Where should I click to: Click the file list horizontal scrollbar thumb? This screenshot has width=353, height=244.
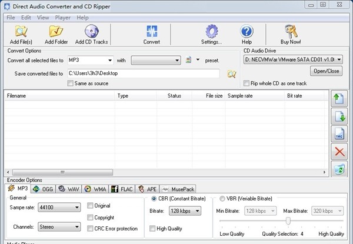pyautogui.click(x=62, y=172)
